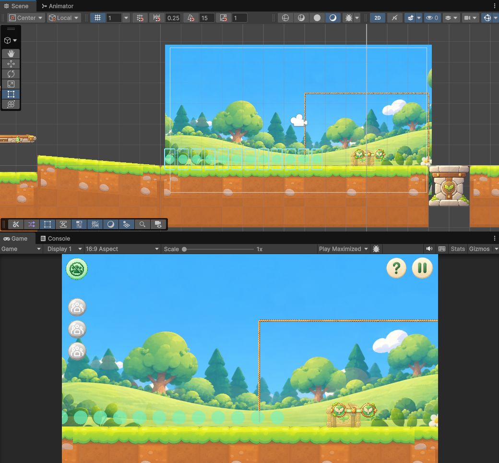Screen dimensions: 499x463
Task: Open the Center pivot mode dropdown
Action: coord(25,18)
